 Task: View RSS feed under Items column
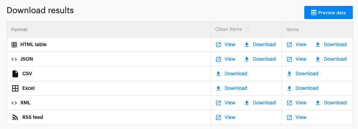pyautogui.click(x=297, y=117)
